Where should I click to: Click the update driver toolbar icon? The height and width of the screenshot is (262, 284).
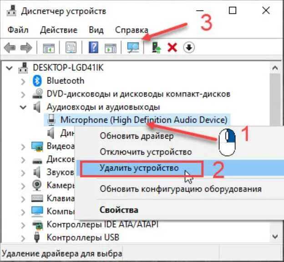point(156,47)
